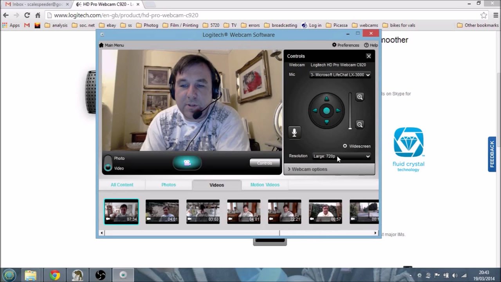Open the webcams bookmarks folder
This screenshot has width=501, height=282.
(x=365, y=25)
